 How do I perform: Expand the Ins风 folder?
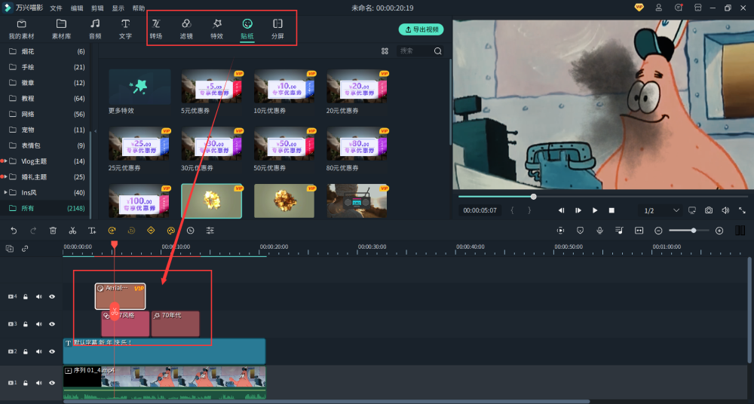pos(5,192)
